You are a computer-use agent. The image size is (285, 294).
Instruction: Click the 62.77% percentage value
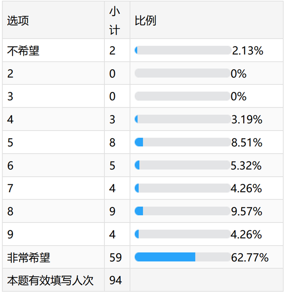[x=250, y=257]
